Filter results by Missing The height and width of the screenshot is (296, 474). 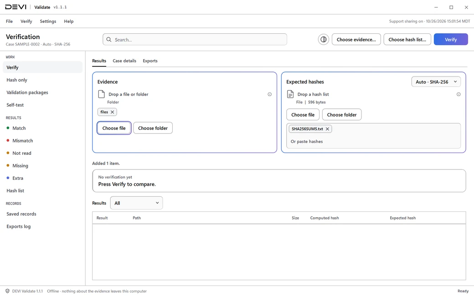point(43,166)
